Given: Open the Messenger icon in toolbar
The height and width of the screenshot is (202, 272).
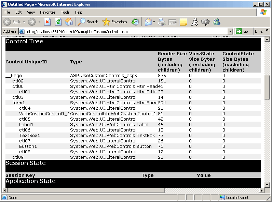Looking at the screenshot, I should click(216, 22).
